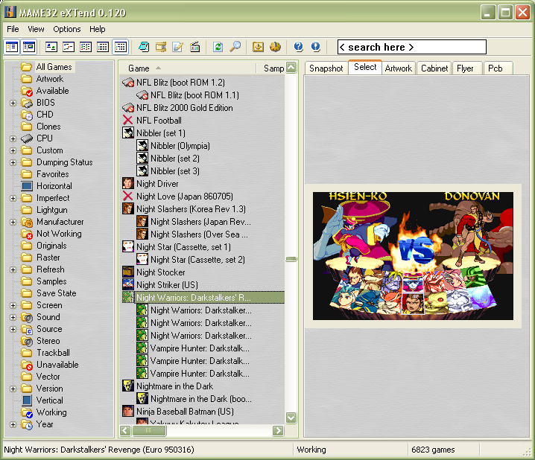535x460 pixels.
Task: Switch to grouped details view icon
Action: pyautogui.click(x=120, y=47)
